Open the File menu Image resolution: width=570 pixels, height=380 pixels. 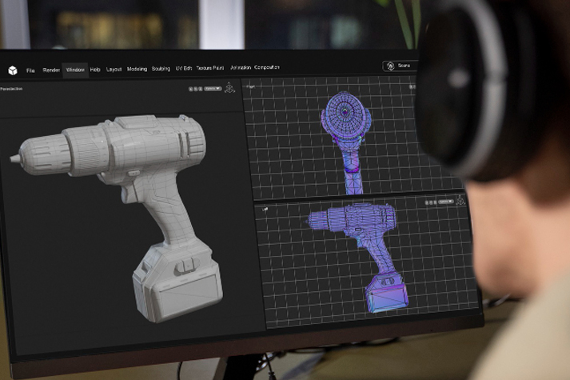coord(30,70)
